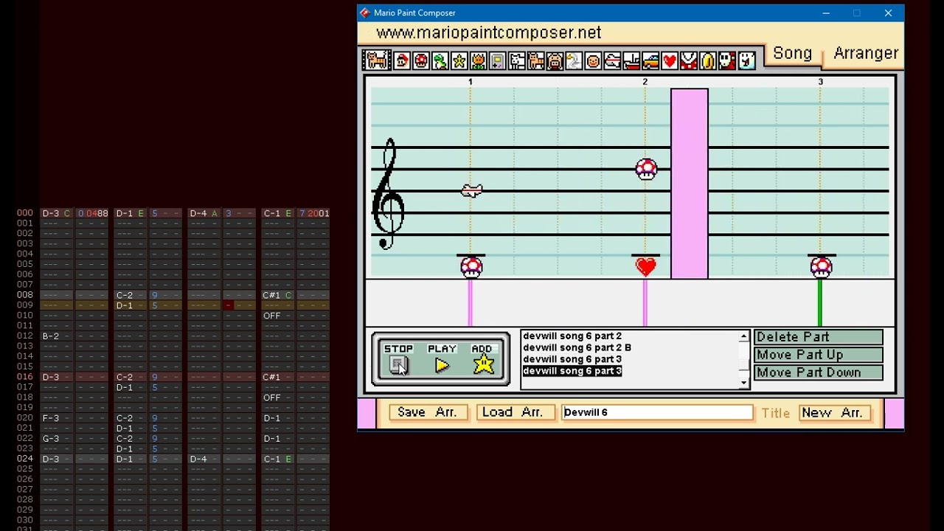Click tracker D-4 cell in row 024
This screenshot has height=531, width=944.
pos(198,459)
